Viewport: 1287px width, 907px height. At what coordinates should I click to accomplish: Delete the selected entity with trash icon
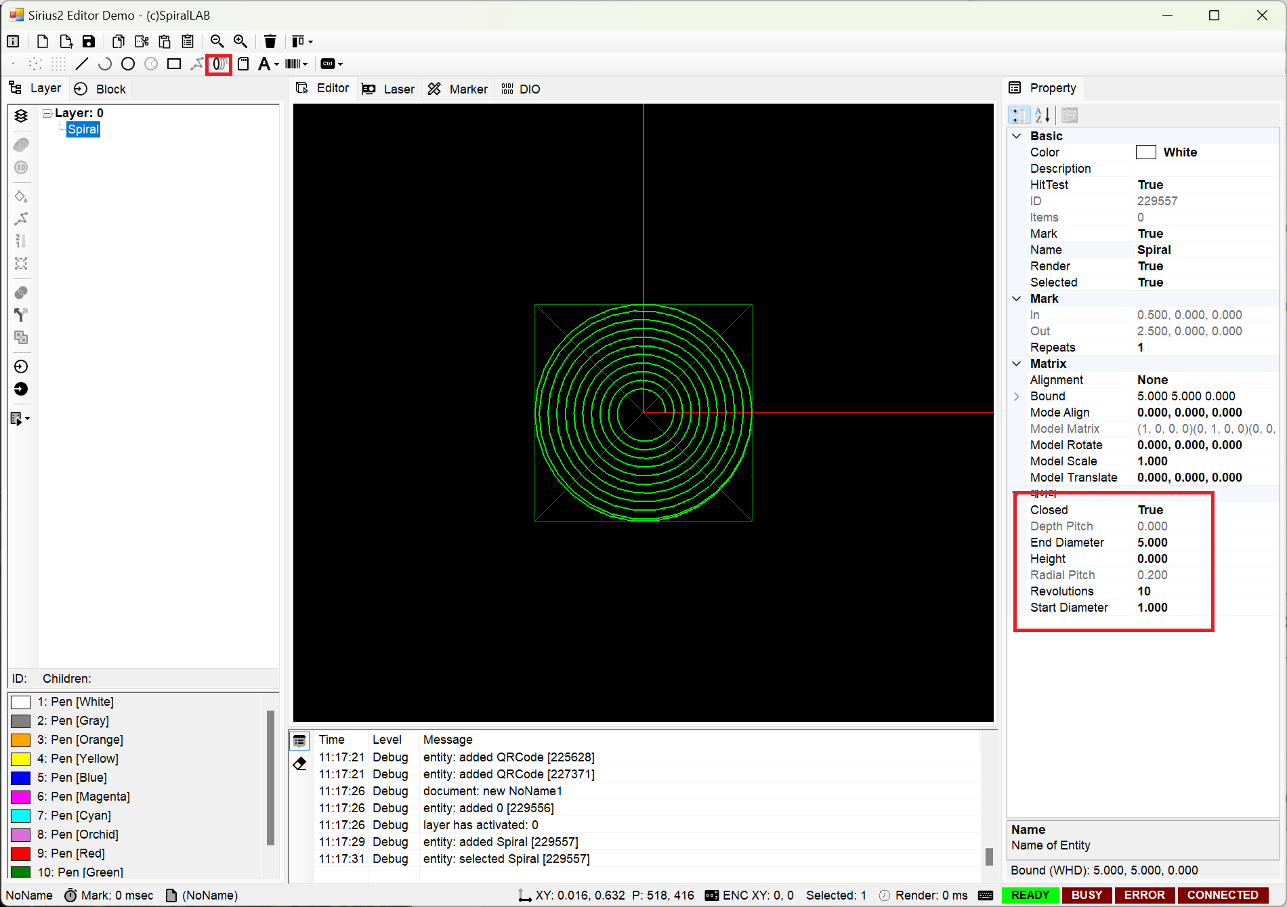[270, 41]
